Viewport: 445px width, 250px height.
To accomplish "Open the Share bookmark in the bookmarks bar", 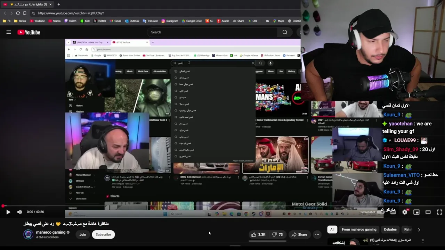I will pos(238,21).
